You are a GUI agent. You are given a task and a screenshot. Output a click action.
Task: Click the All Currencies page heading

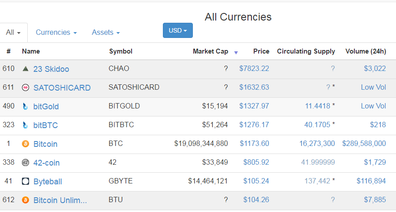[238, 17]
